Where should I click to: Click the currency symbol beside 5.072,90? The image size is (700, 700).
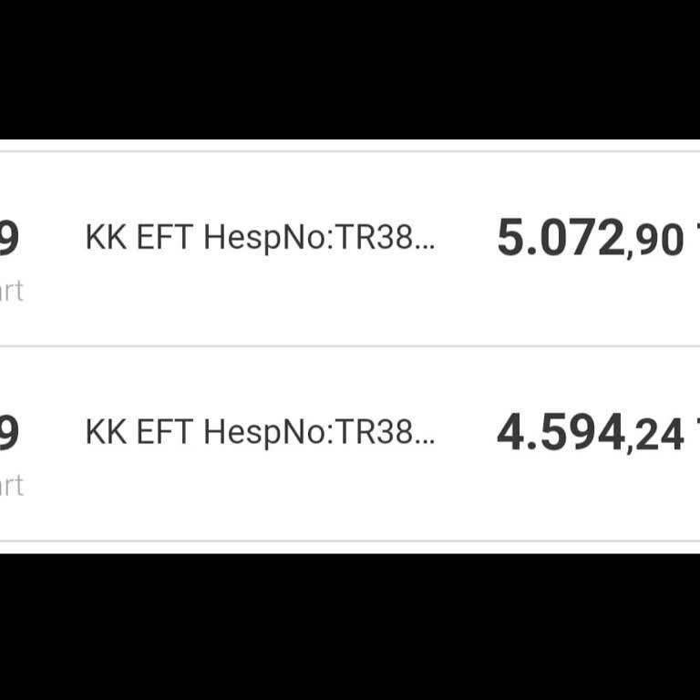pyautogui.click(x=696, y=239)
